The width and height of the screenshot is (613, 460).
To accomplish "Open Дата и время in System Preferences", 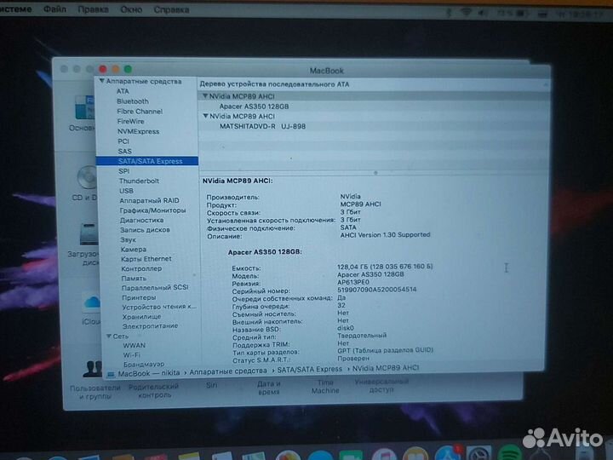I will click(x=268, y=388).
